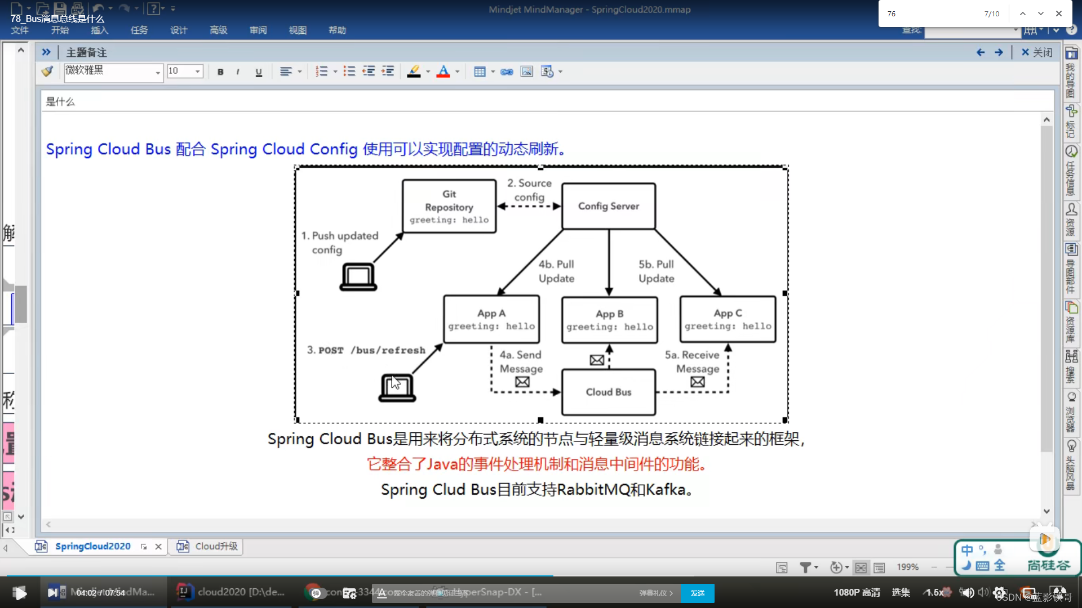
Task: Go to previous topic note arrow
Action: click(x=981, y=52)
